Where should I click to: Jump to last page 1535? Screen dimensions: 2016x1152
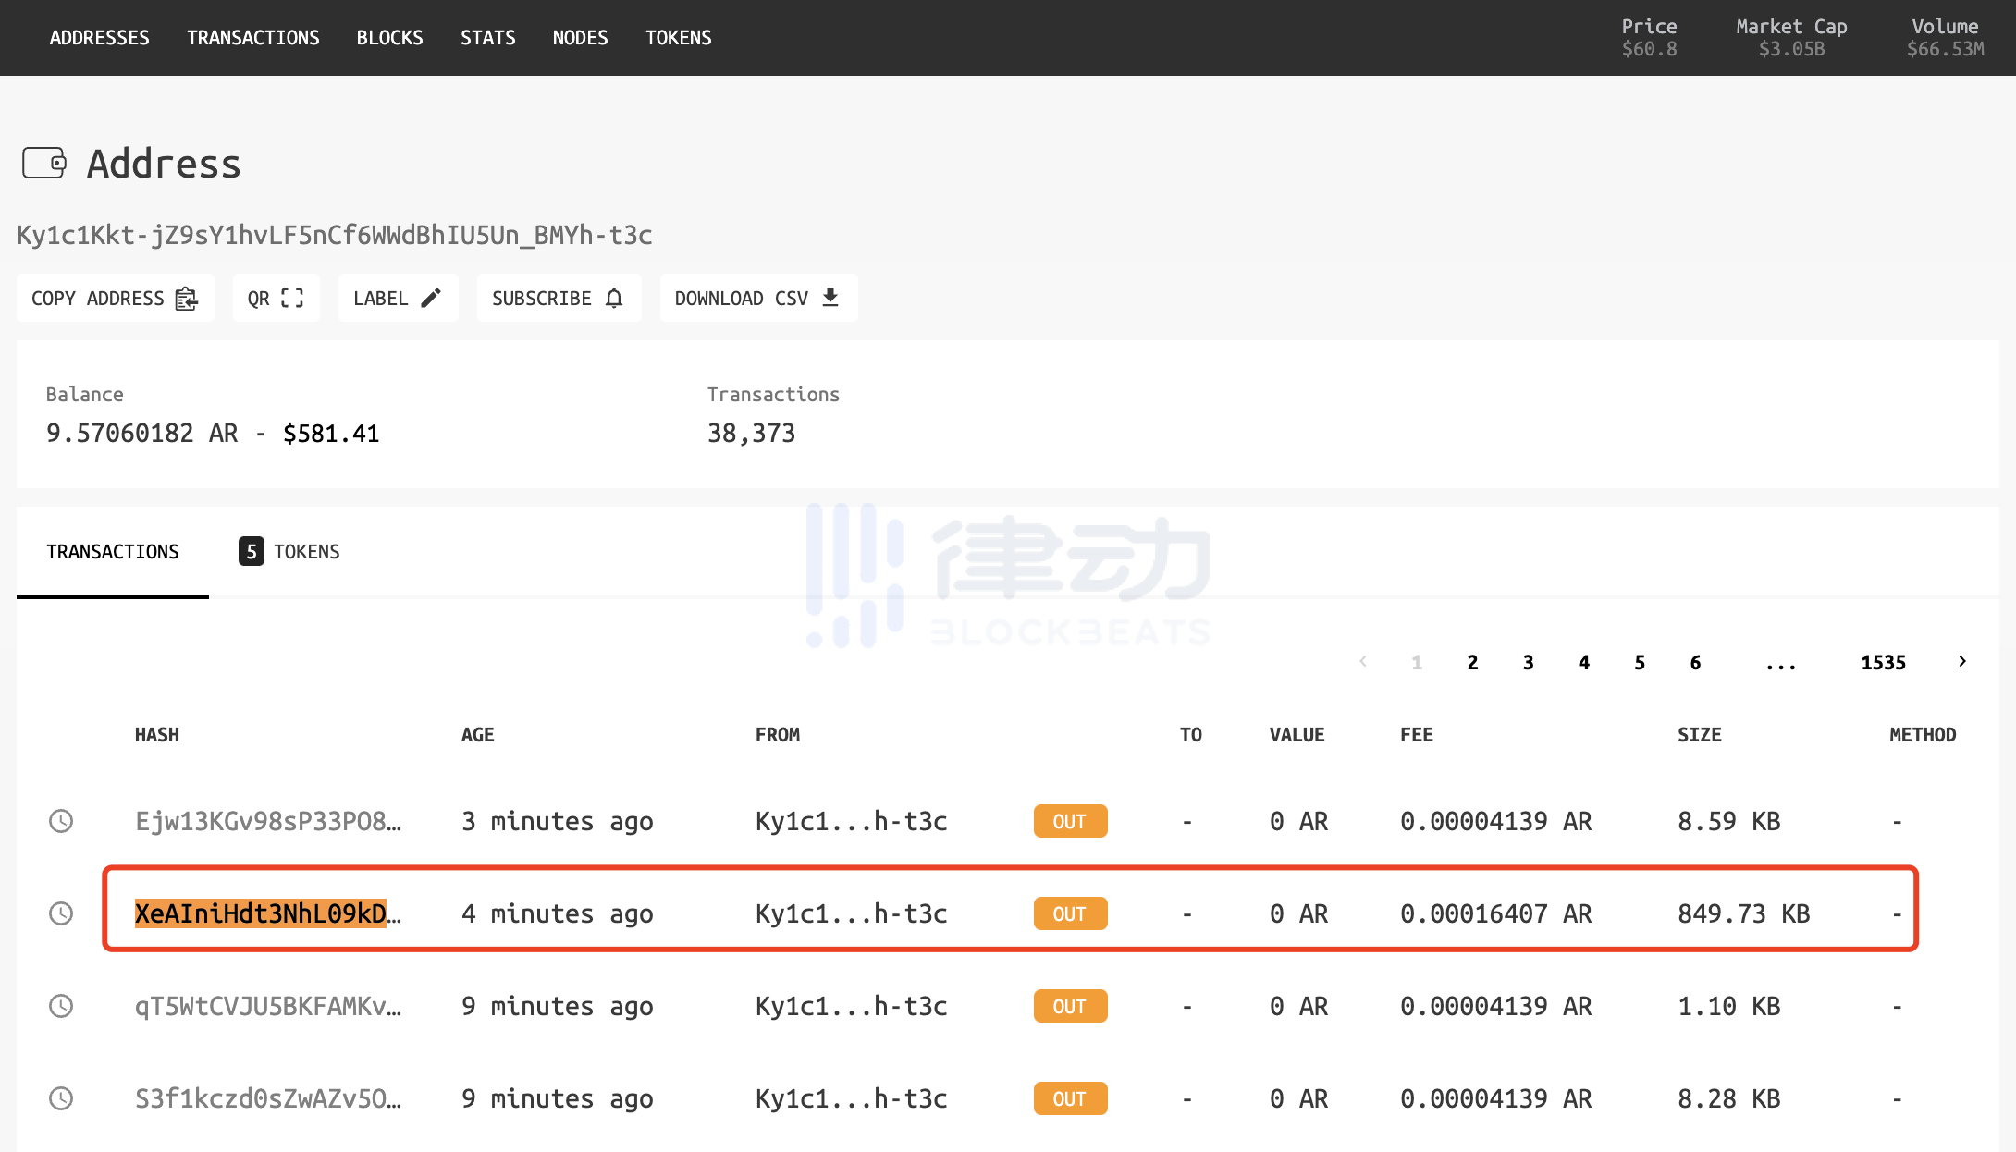[x=1883, y=663]
